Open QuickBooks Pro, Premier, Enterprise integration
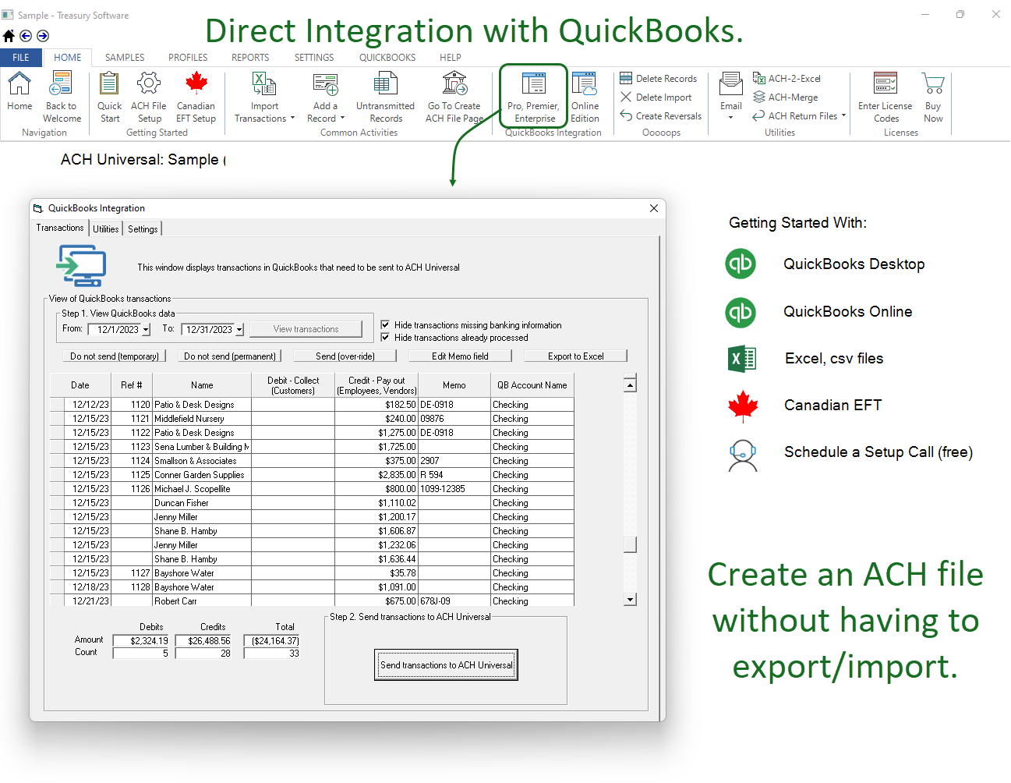This screenshot has height=783, width=1011. pyautogui.click(x=534, y=97)
